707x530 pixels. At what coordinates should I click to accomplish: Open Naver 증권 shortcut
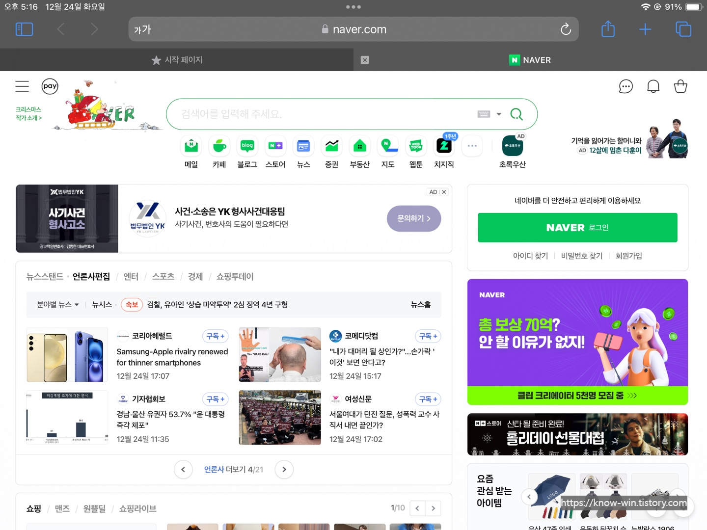click(332, 152)
